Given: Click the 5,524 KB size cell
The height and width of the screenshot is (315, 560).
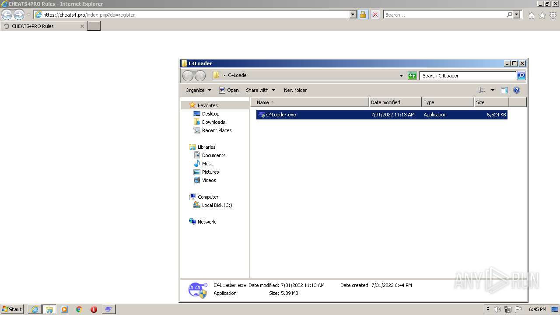Looking at the screenshot, I should (496, 115).
